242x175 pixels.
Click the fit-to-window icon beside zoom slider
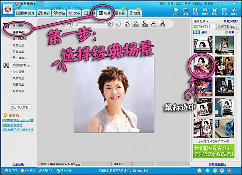(x=109, y=24)
